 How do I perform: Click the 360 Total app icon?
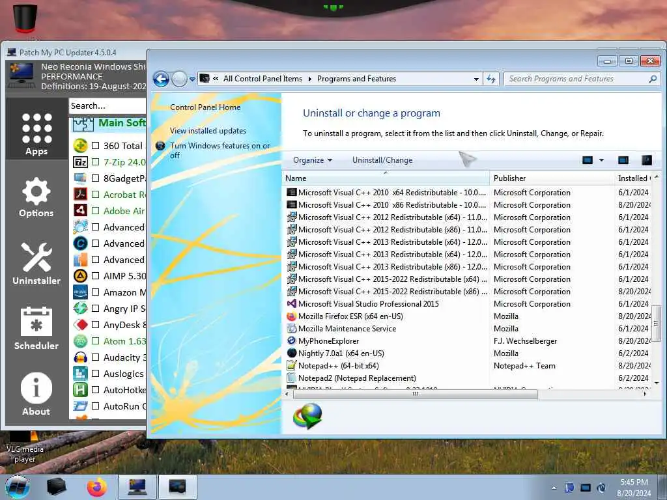click(80, 145)
